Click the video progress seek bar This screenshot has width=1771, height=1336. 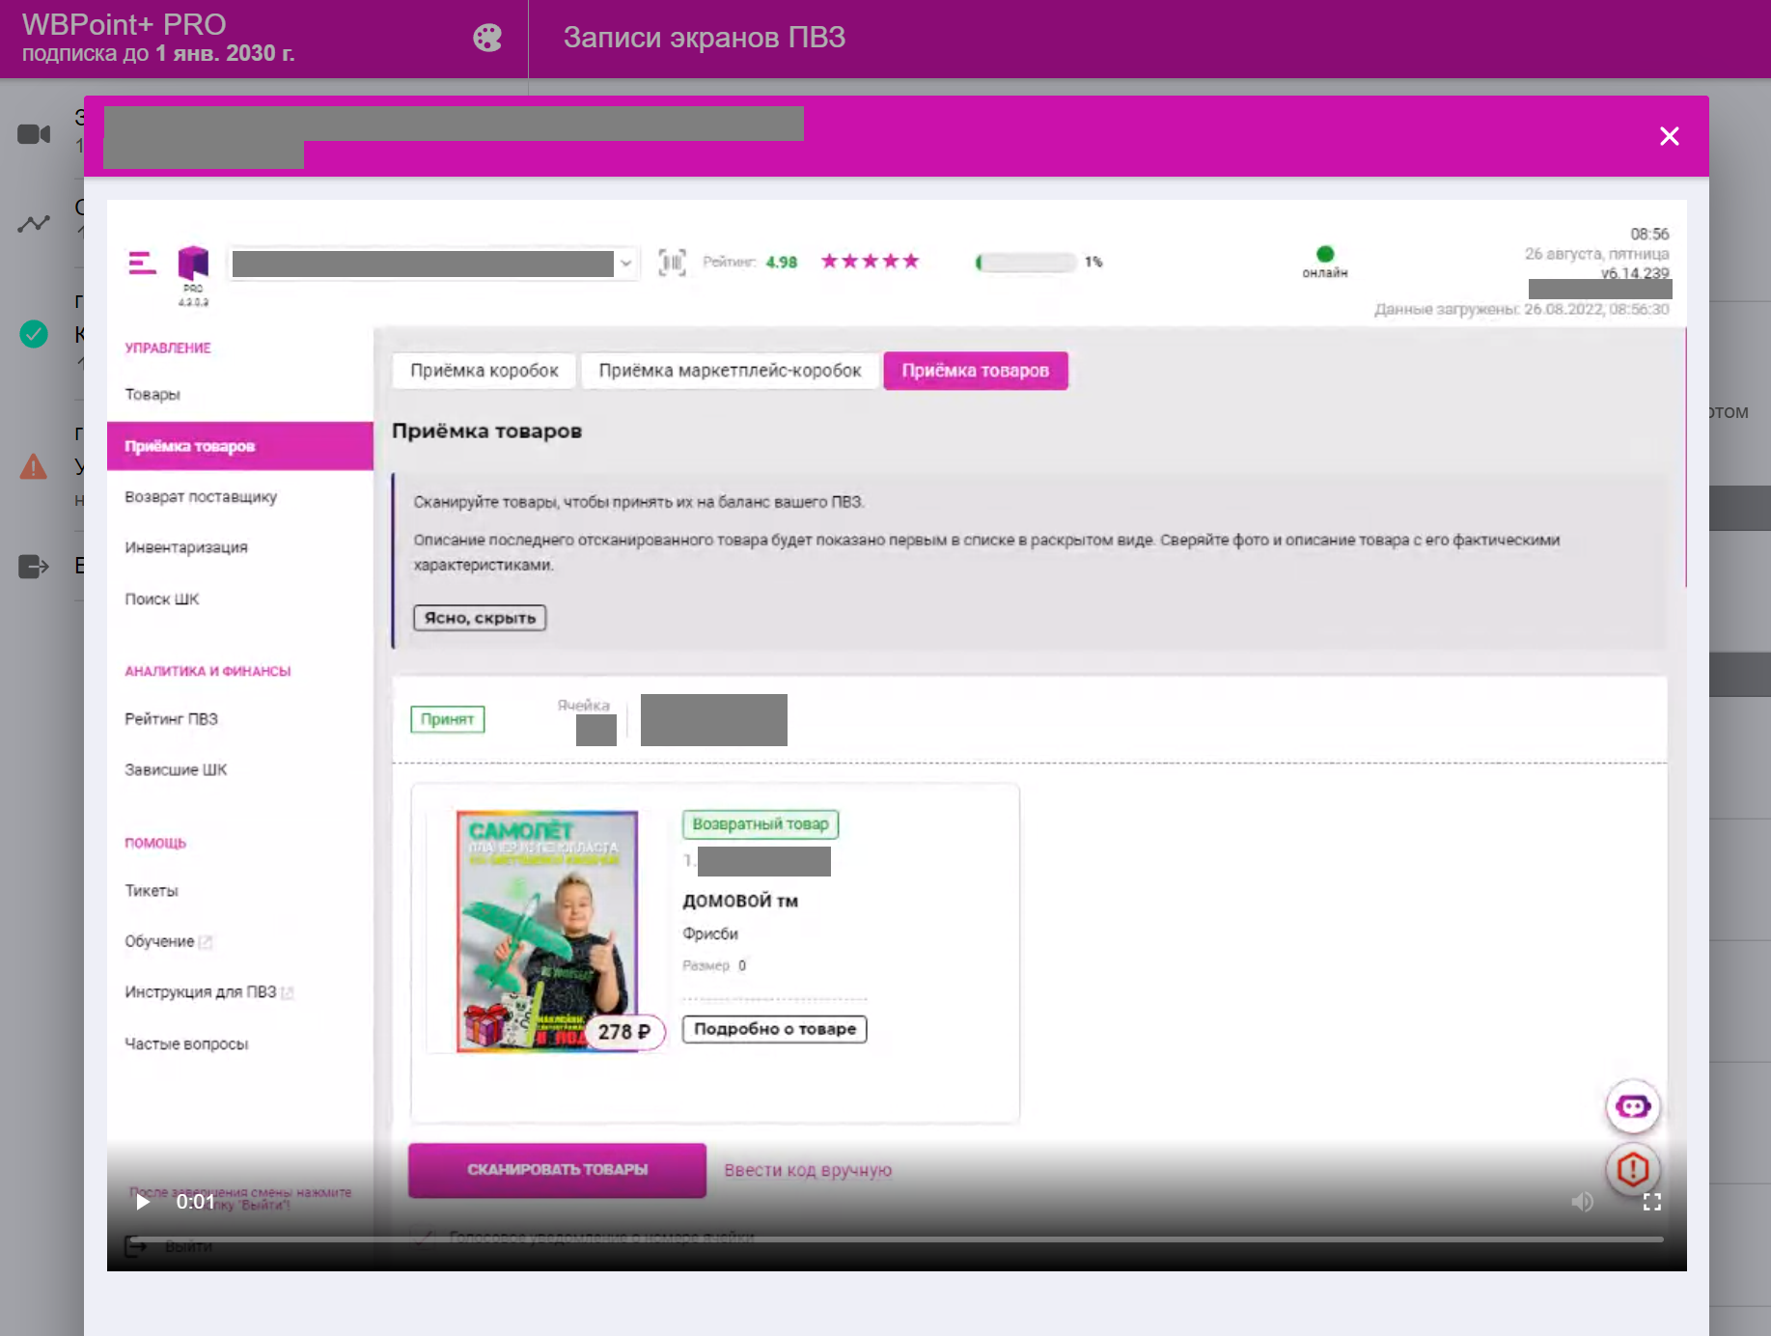coord(898,1239)
